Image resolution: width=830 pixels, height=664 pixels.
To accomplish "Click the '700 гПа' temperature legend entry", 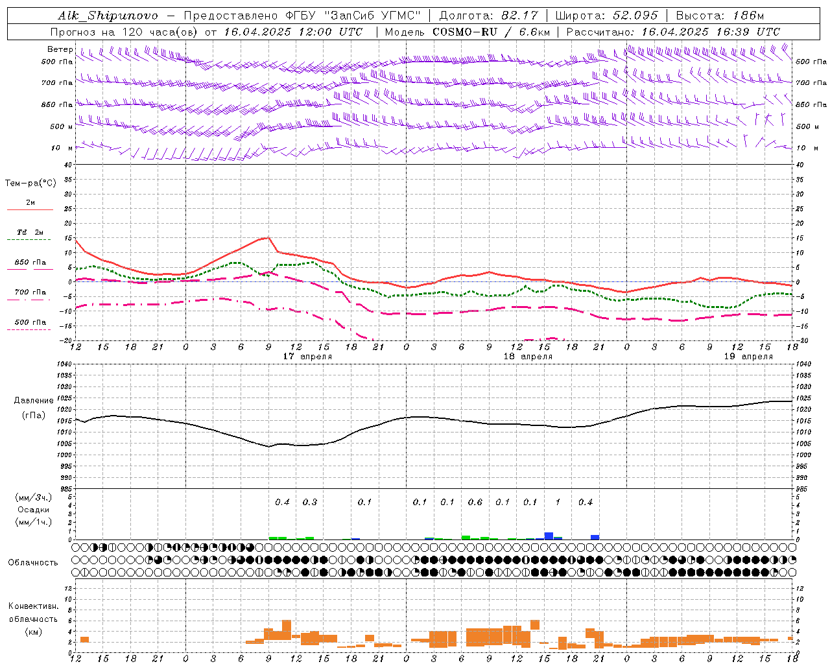I will click(30, 292).
